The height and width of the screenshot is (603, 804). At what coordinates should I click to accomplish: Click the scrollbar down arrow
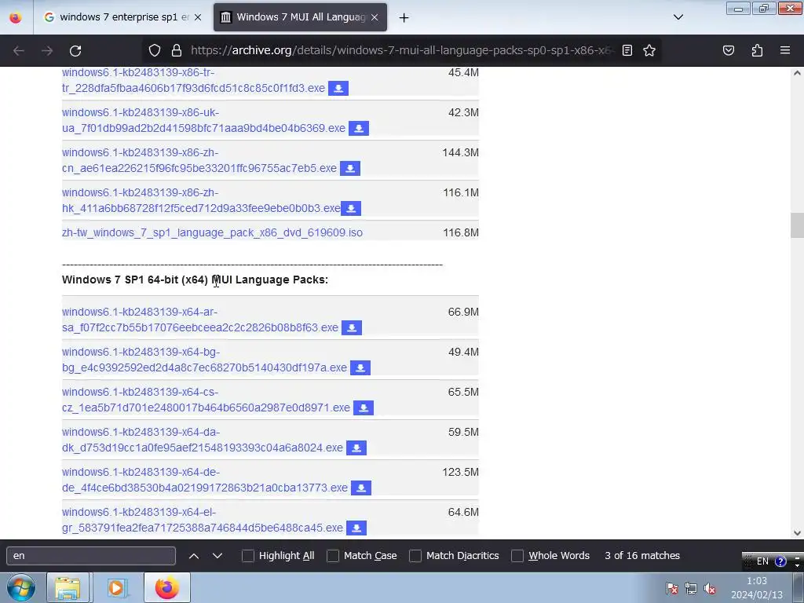click(x=797, y=533)
